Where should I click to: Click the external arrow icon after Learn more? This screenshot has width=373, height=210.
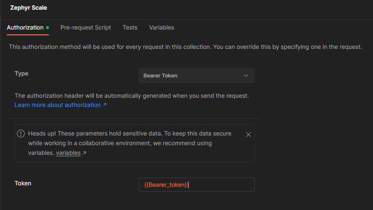click(x=105, y=105)
